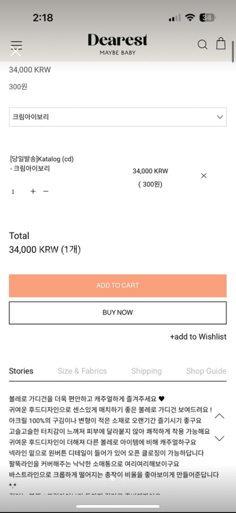Switch to Size & Fabrics tab
This screenshot has width=236, height=513.
click(82, 371)
